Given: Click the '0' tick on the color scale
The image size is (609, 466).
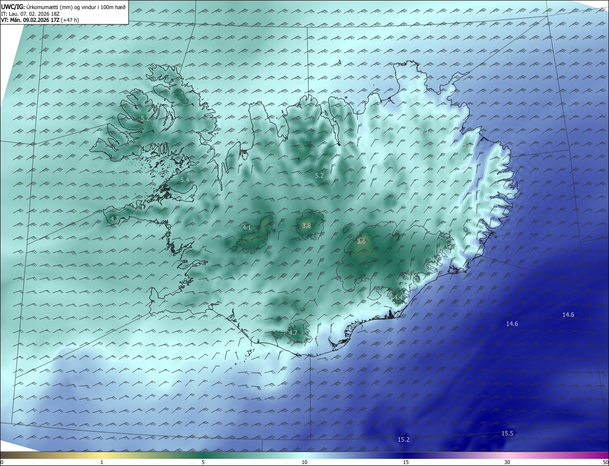Looking at the screenshot, I should (x=2, y=462).
